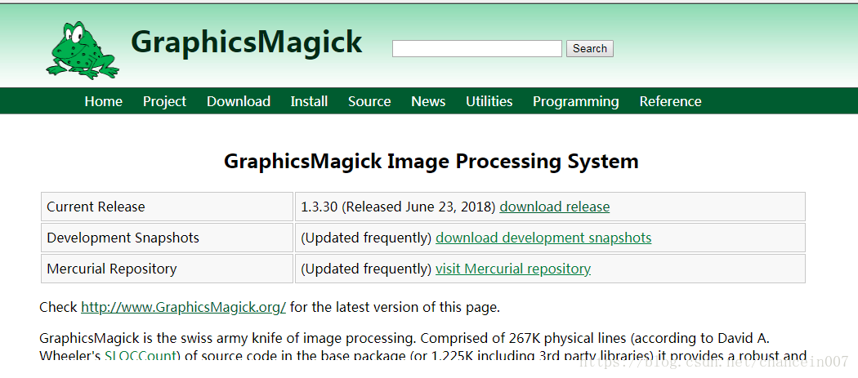Open the http://www.GraphicsMagick.org/ link

(183, 308)
